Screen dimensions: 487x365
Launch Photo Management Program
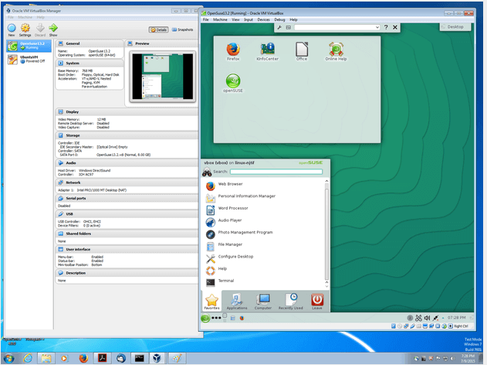[263, 233]
